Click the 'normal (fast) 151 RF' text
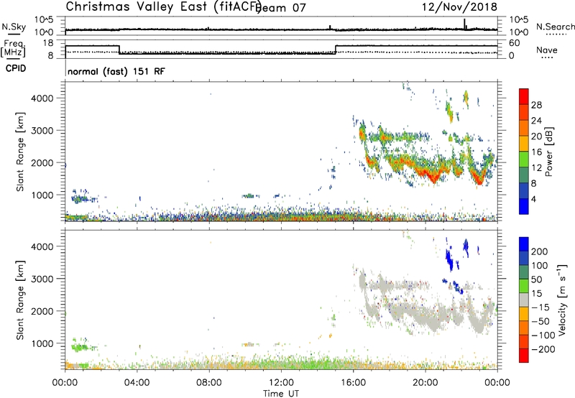575x398 pixels. (x=116, y=71)
